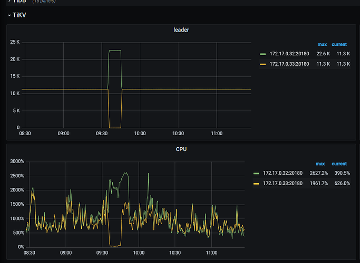
Task: Open the CPU panel title menu
Action: pos(181,149)
